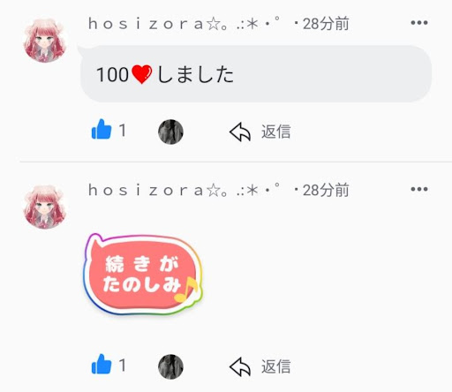Image resolution: width=452 pixels, height=392 pixels.
Task: Click reply arrow under the sticker comment
Action: point(240,366)
